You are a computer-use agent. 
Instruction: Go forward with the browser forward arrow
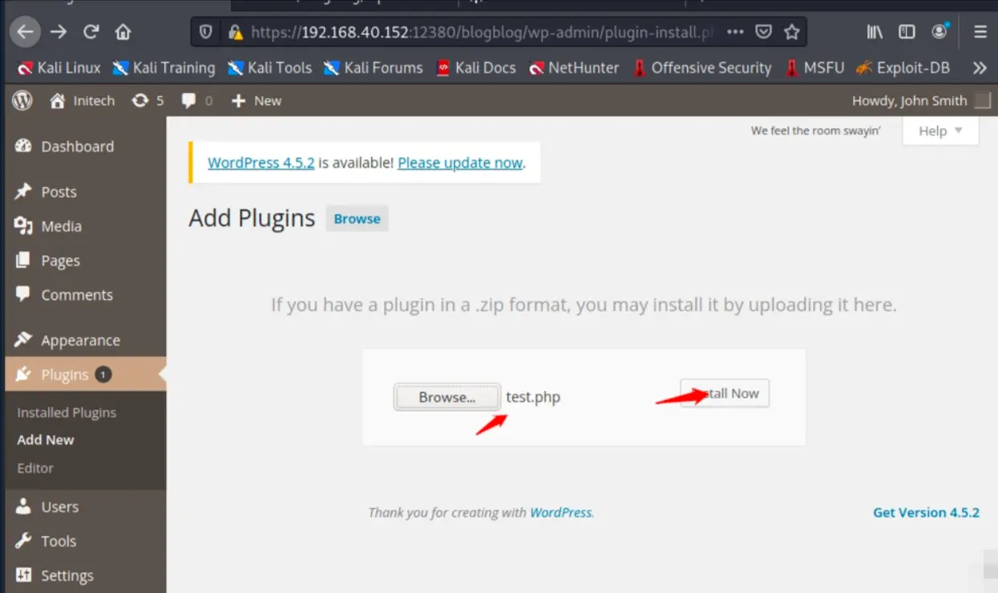59,32
